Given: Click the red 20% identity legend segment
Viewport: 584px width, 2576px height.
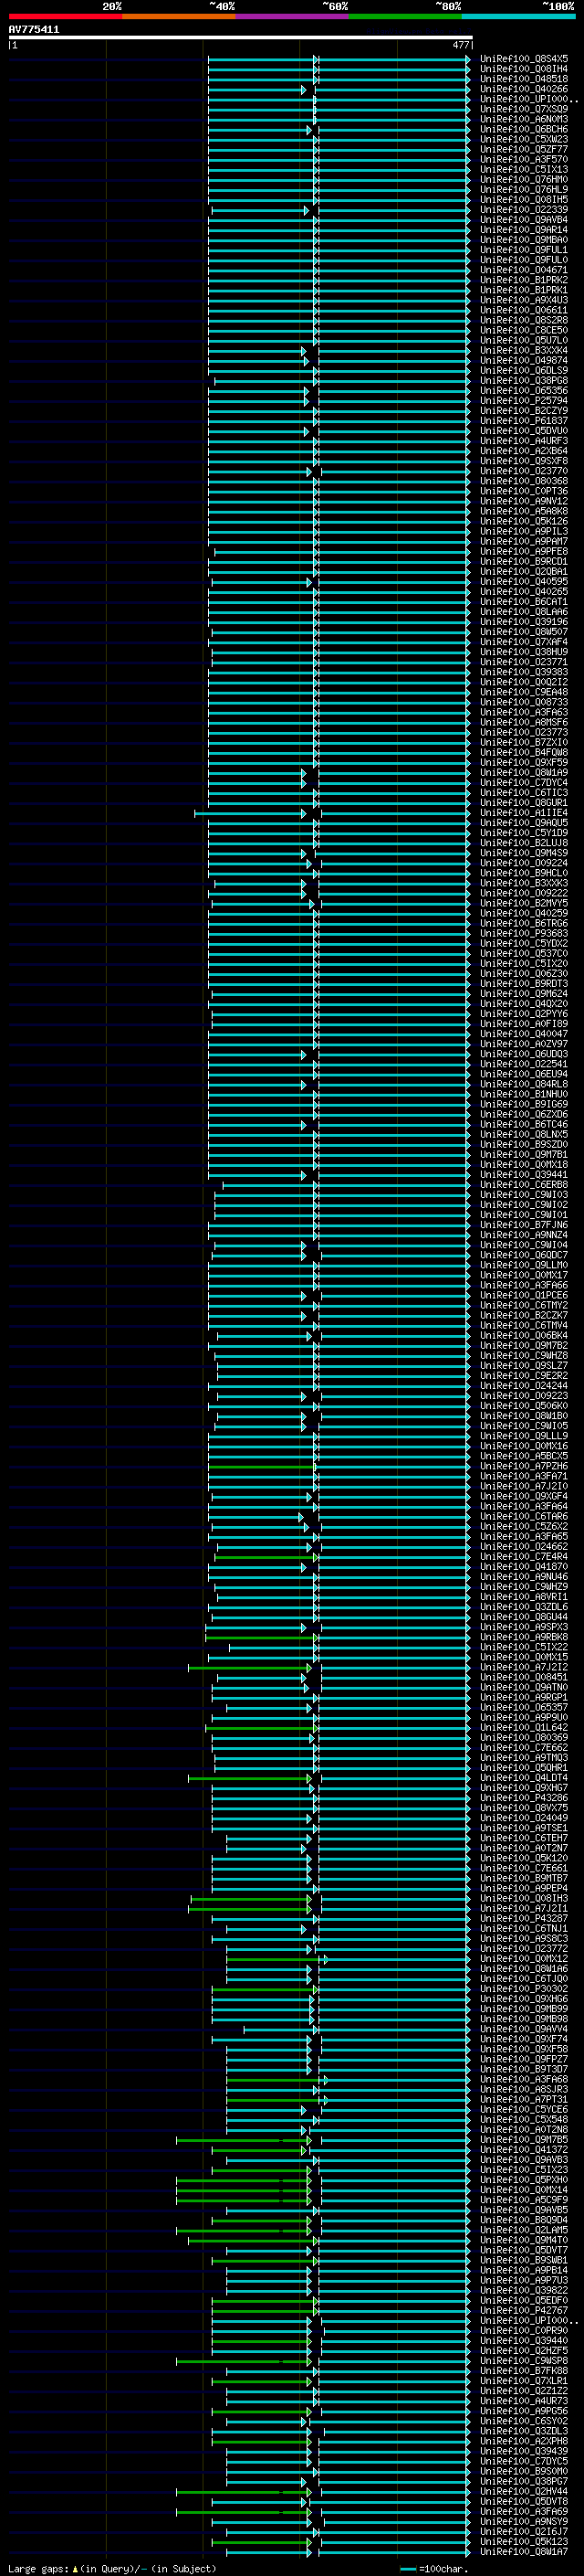Looking at the screenshot, I should (65, 17).
